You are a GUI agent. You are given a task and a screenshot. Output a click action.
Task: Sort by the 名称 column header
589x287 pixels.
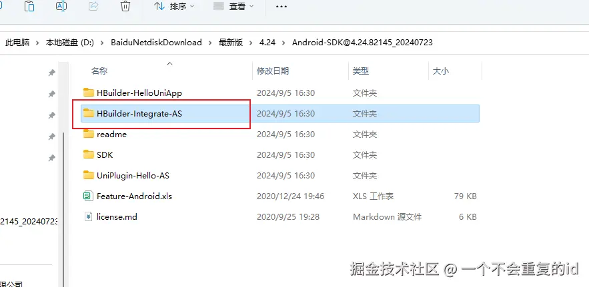99,71
